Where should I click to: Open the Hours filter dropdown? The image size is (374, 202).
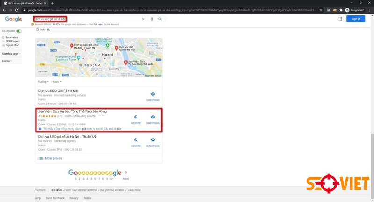click(x=56, y=82)
